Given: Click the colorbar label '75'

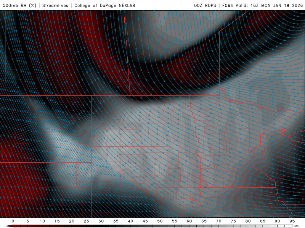Looking at the screenshot, I should (x=233, y=221).
